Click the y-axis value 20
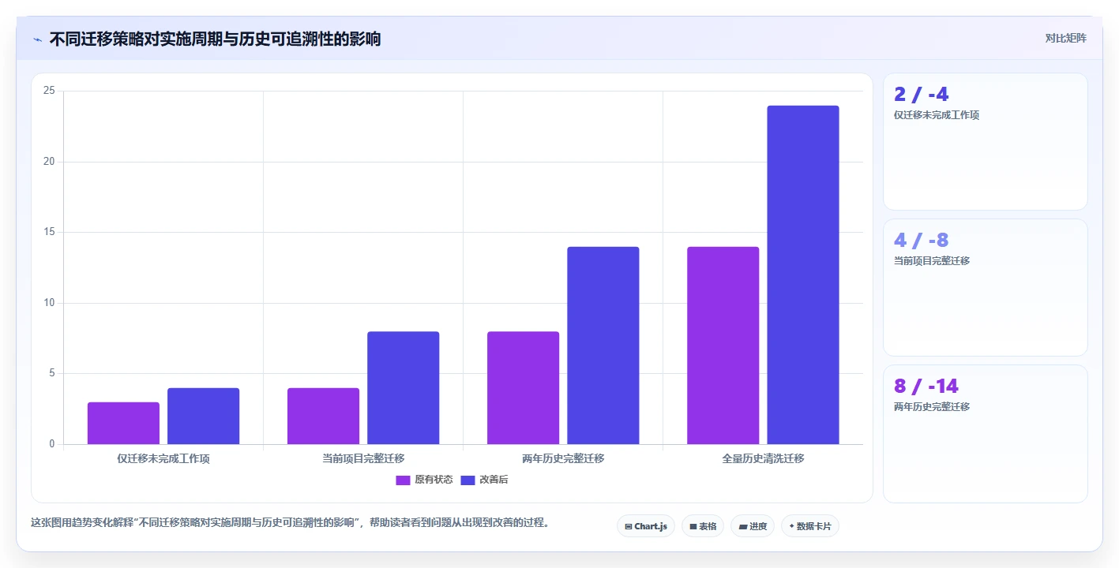 pyautogui.click(x=49, y=162)
